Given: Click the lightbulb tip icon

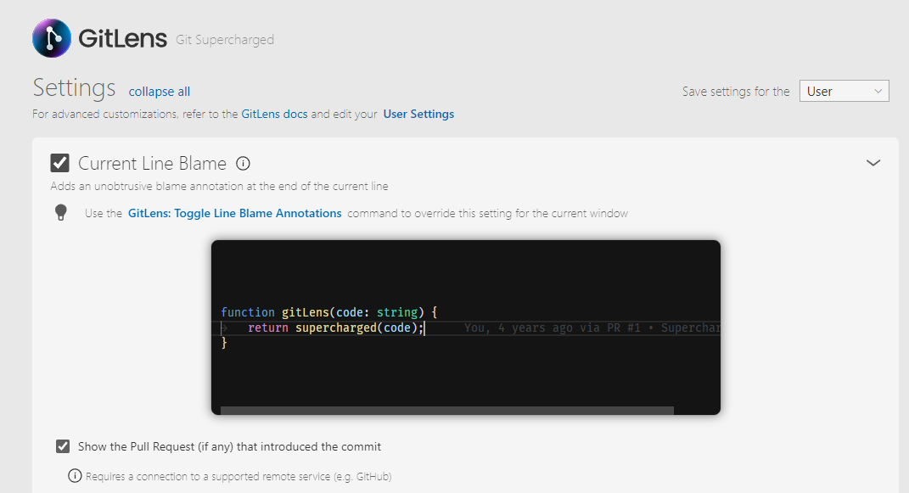Looking at the screenshot, I should (60, 212).
